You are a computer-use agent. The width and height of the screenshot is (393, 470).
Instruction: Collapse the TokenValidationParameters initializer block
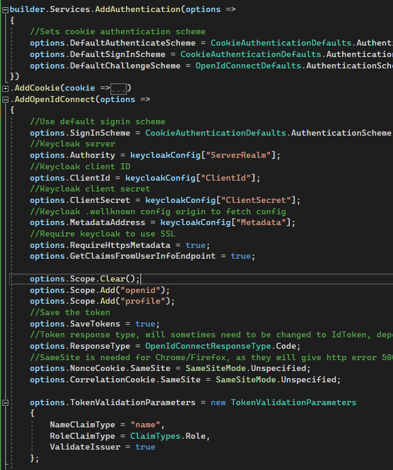(x=5, y=403)
